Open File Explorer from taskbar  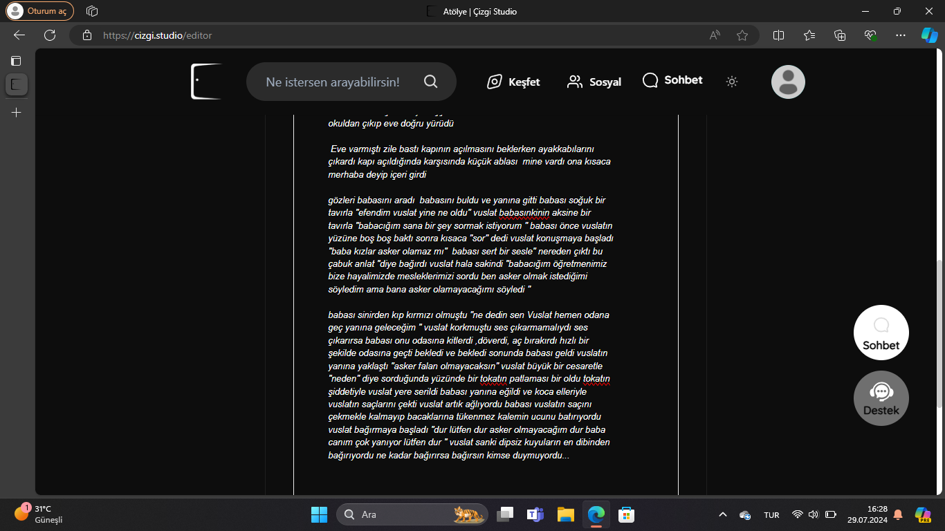click(x=566, y=514)
